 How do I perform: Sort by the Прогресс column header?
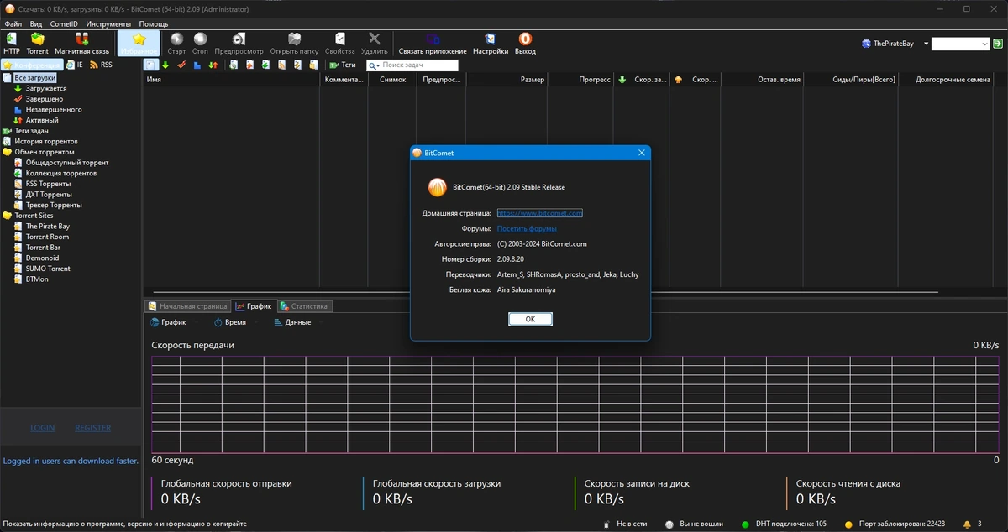[580, 80]
